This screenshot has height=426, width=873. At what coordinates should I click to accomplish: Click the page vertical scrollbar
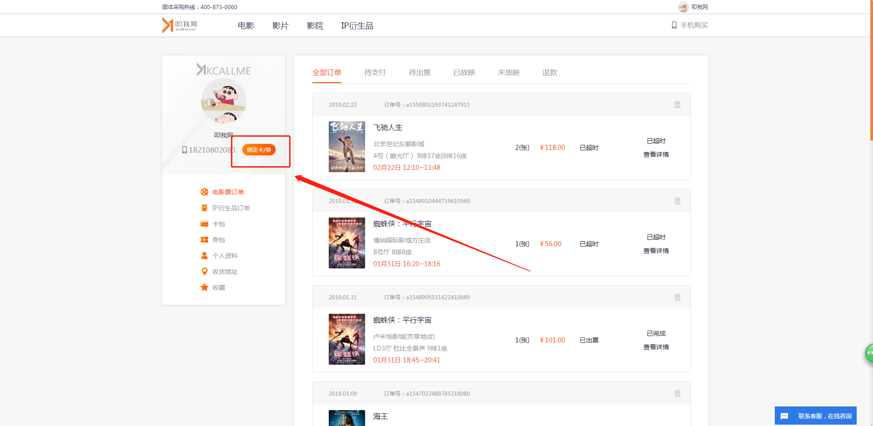871,70
